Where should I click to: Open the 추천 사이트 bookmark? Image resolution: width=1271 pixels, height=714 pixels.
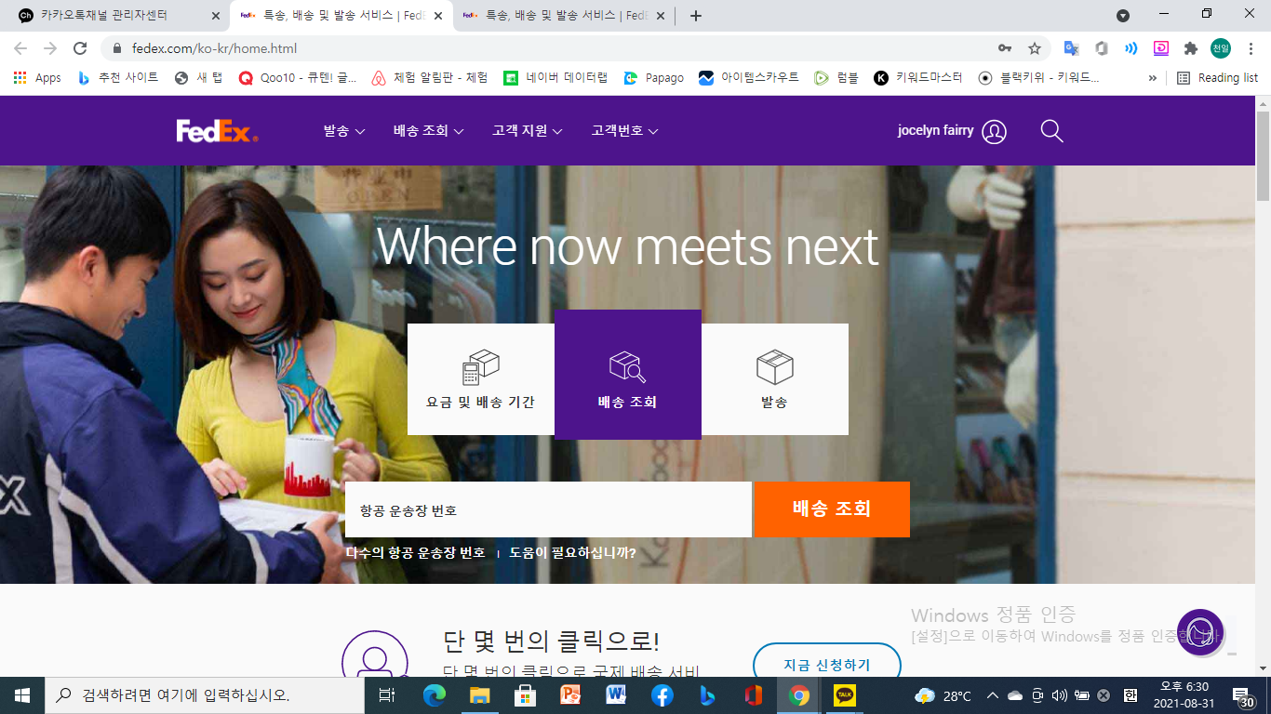pyautogui.click(x=118, y=78)
